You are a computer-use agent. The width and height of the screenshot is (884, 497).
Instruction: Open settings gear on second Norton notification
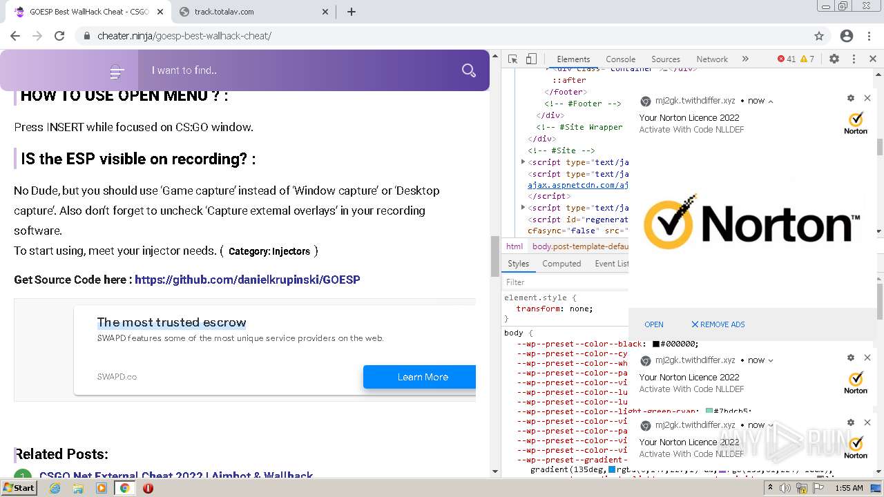point(851,358)
